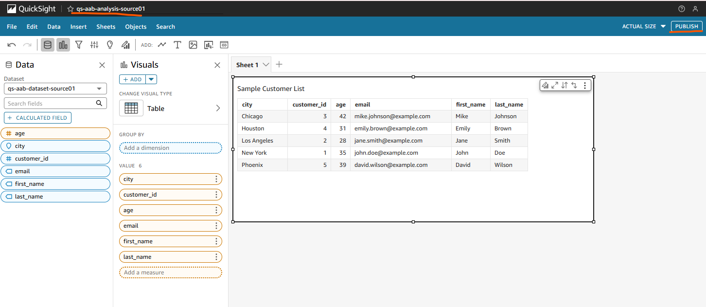The image size is (706, 307).
Task: Add an image via picture icon
Action: [193, 45]
